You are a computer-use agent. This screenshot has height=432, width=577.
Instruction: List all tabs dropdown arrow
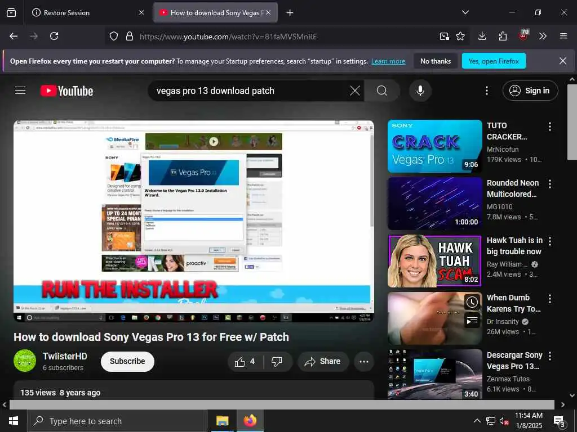coord(465,12)
